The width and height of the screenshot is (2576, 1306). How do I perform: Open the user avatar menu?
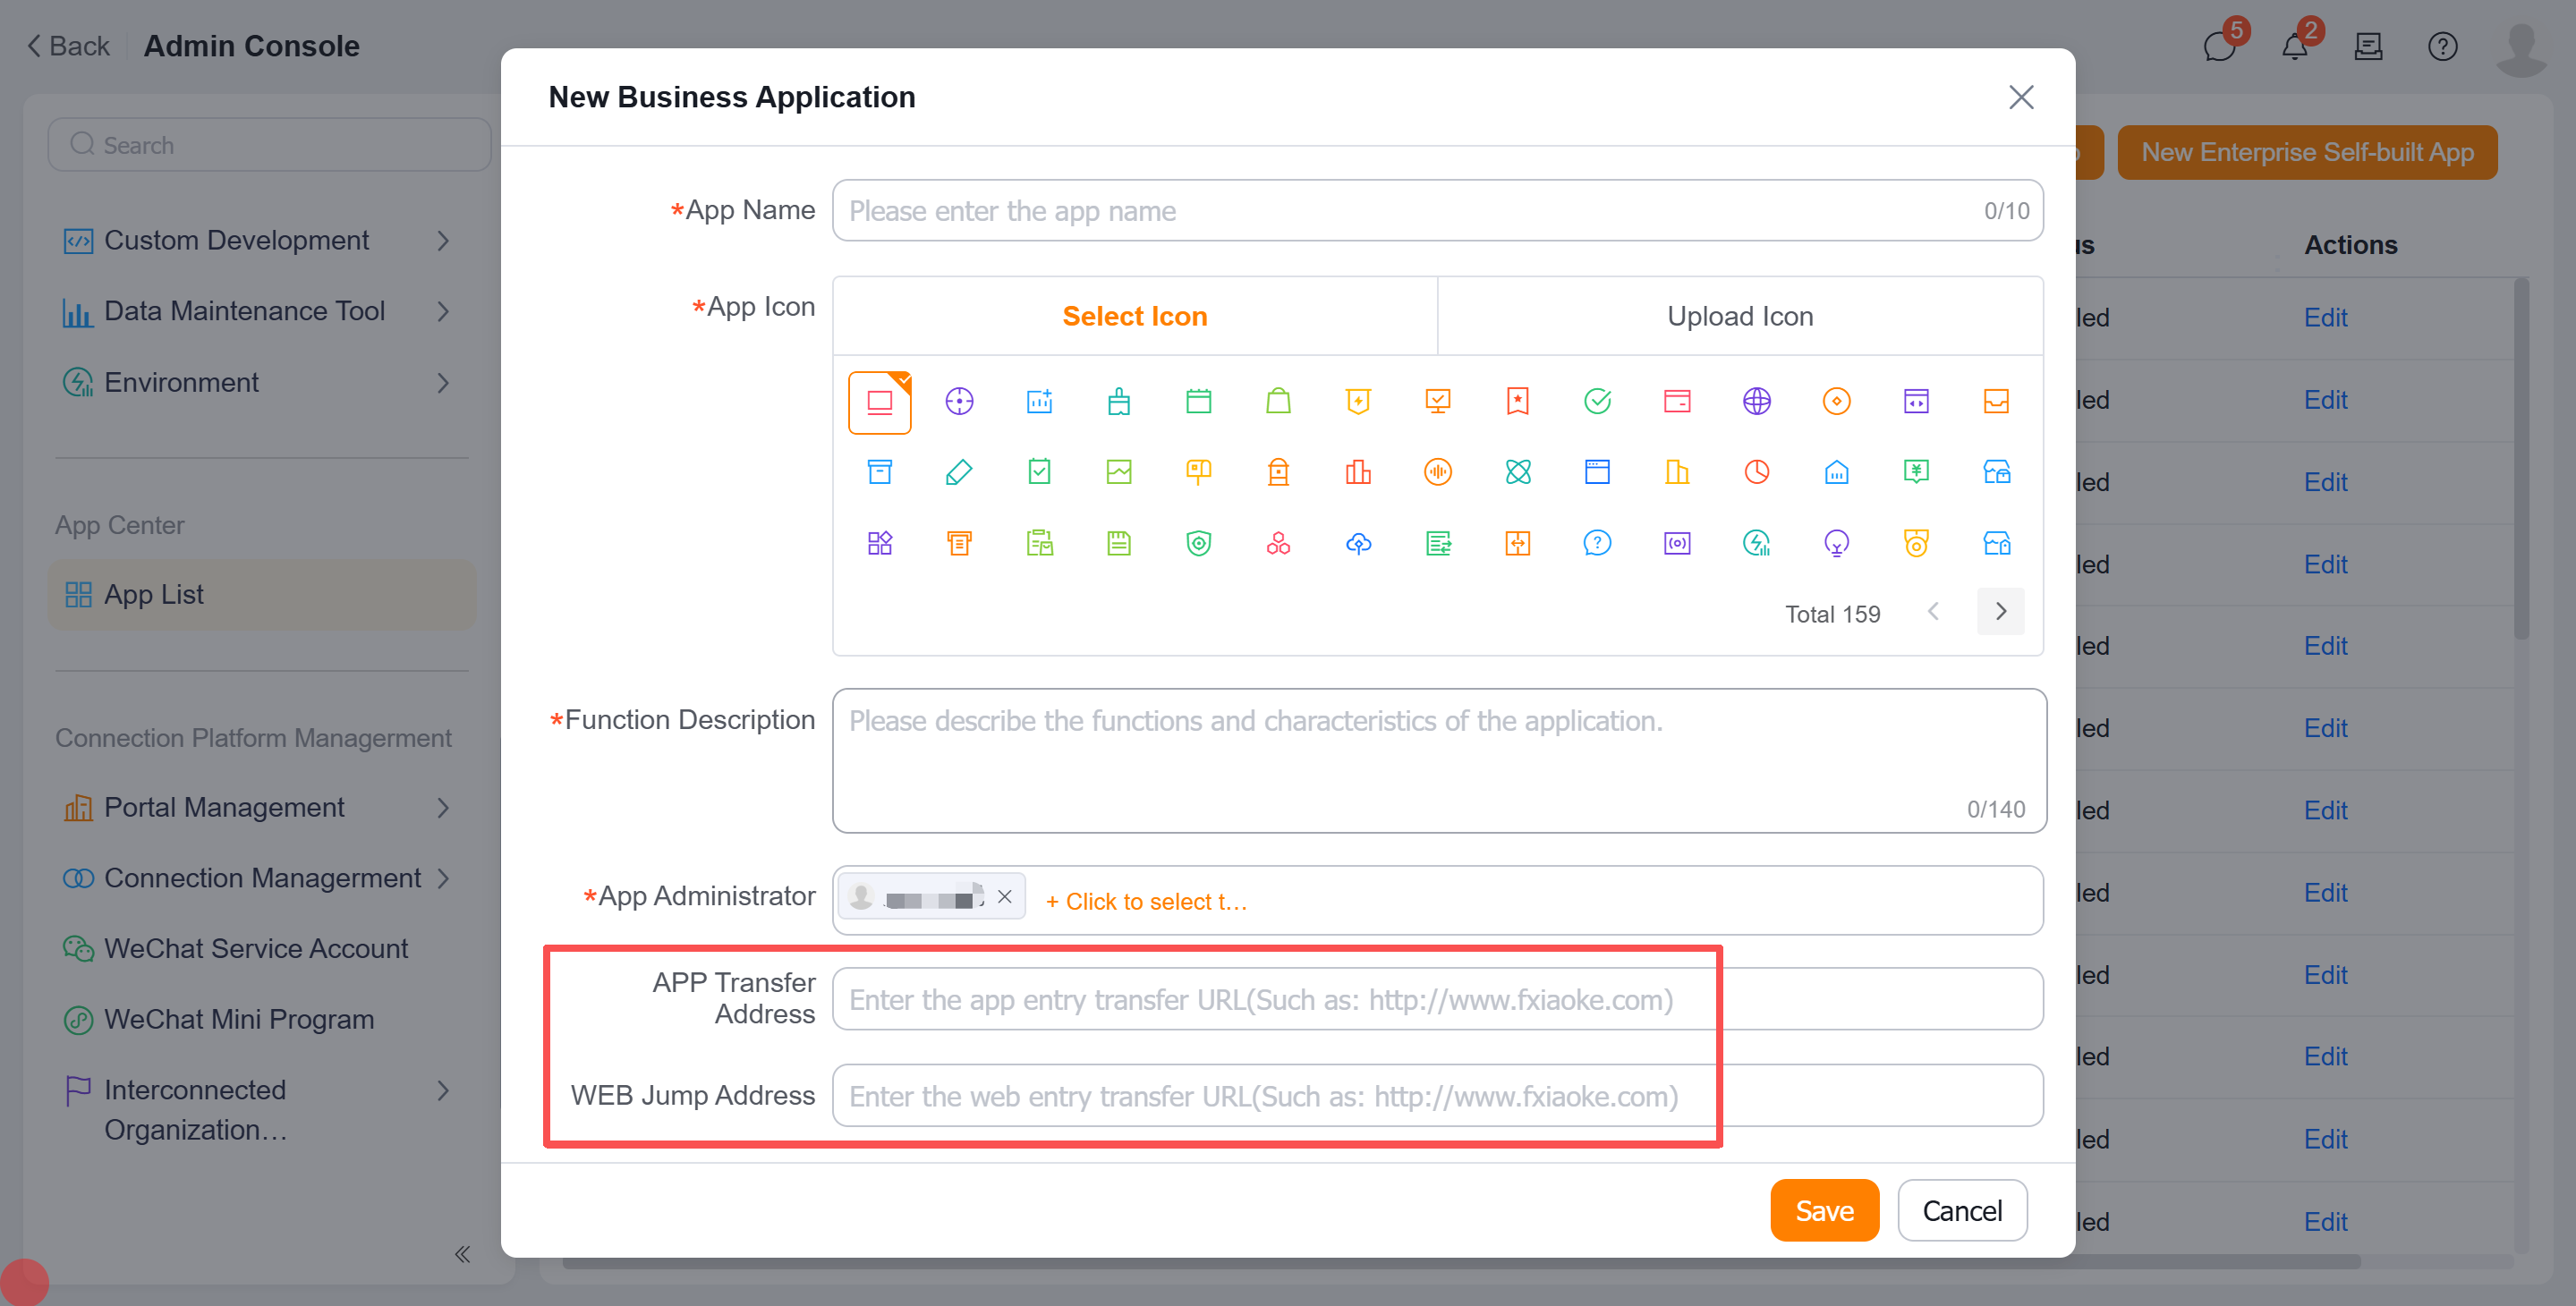2523,48
